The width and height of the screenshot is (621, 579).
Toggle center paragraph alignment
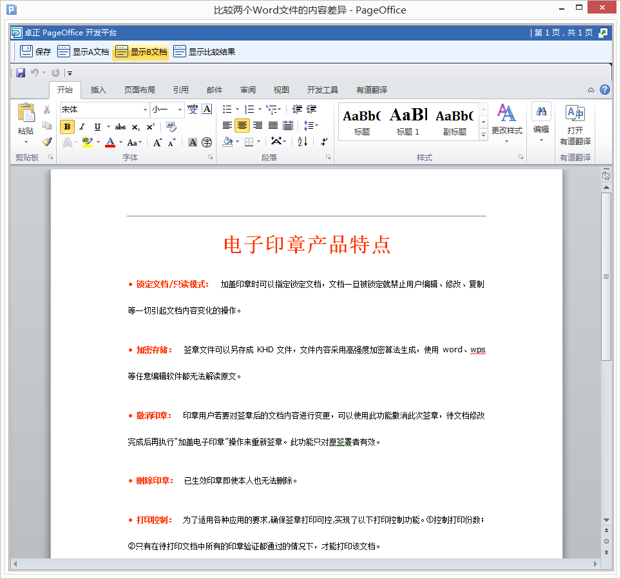tap(242, 126)
